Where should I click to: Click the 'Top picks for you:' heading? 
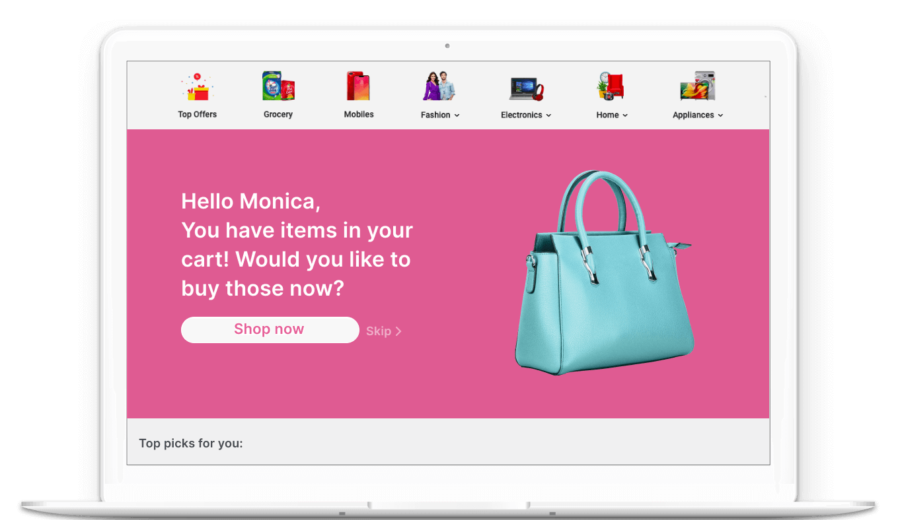(191, 443)
